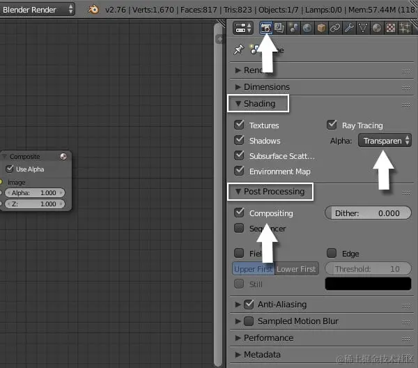Toggle Use Alpha on Composite node
This screenshot has width=418, height=368.
[10, 169]
